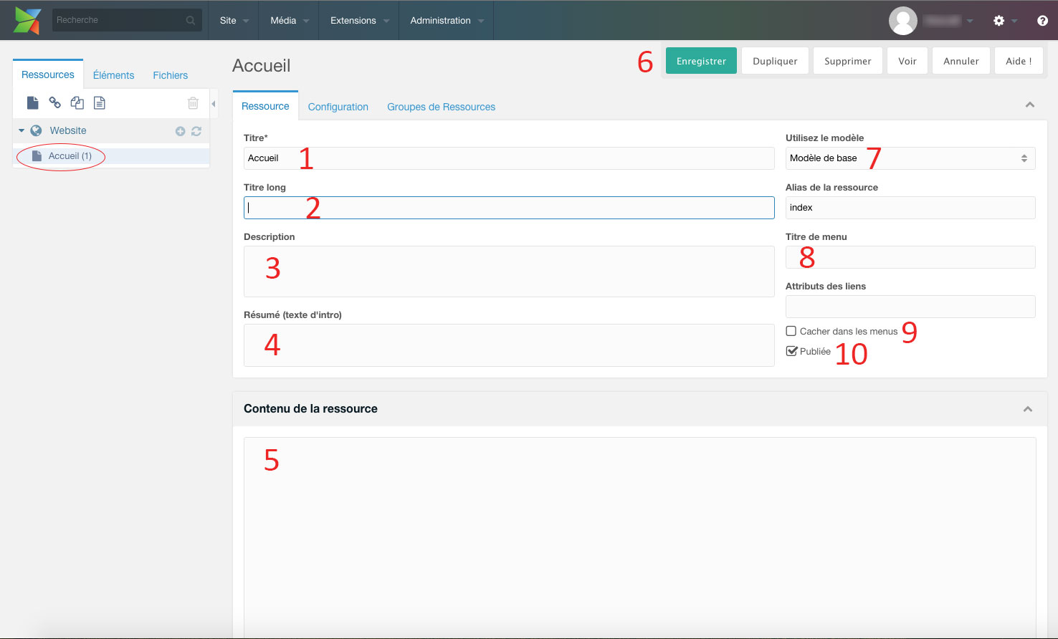Click the Website globe icon
Viewport: 1058px width, 639px height.
[36, 131]
